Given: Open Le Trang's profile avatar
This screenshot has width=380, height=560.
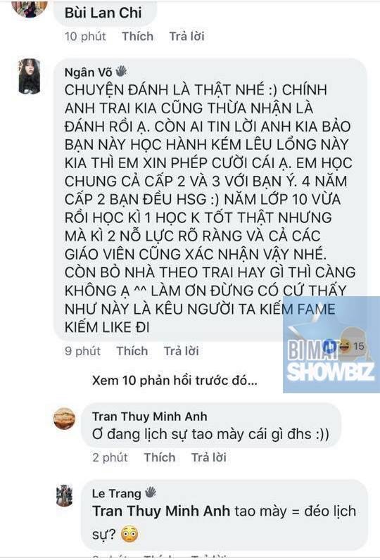Looking at the screenshot, I should (x=65, y=495).
